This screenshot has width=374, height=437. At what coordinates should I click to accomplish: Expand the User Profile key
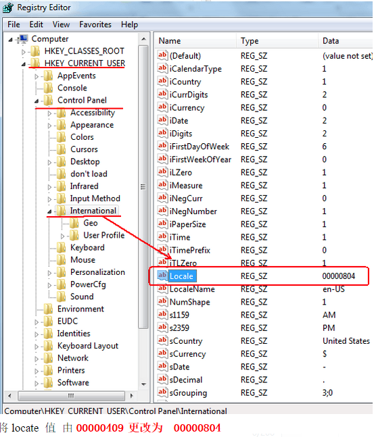62,236
